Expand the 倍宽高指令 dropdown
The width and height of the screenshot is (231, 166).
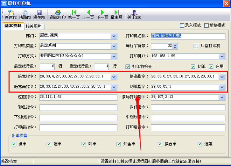[x=114, y=87]
